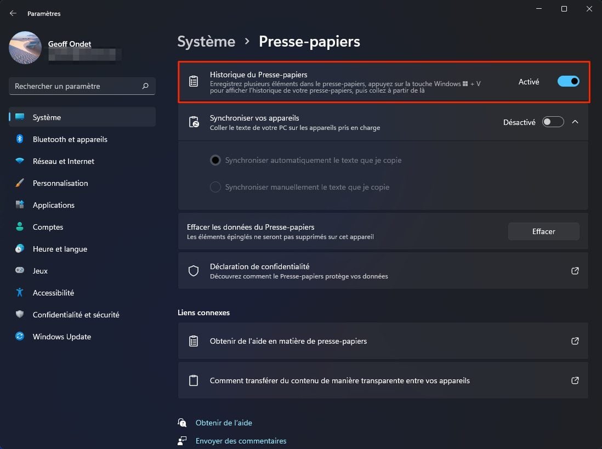Click the Synchroniser vos appareils clipboard icon

coord(194,122)
